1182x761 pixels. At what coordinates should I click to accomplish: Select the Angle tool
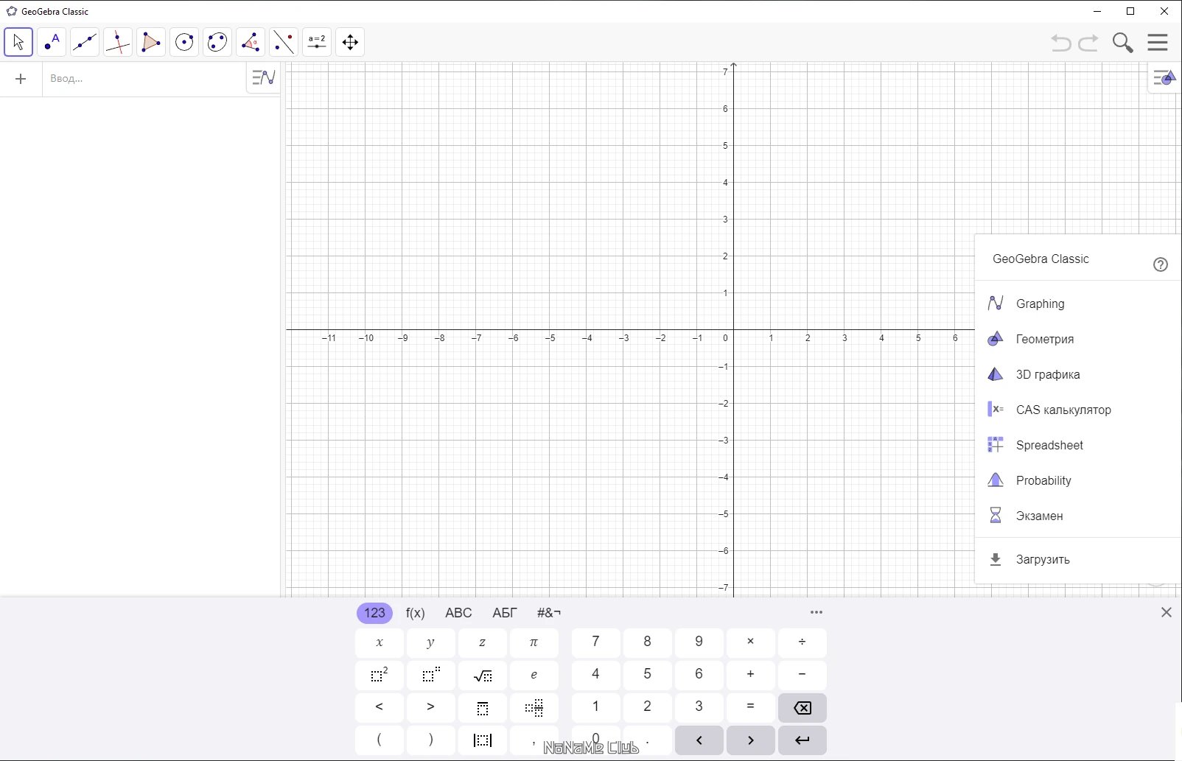pos(251,42)
